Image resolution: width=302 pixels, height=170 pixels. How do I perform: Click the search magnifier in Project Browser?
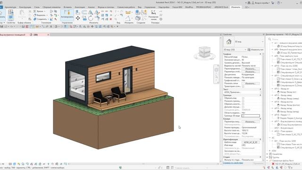click(x=269, y=39)
